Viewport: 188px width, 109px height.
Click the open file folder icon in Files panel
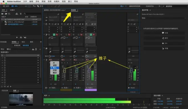coord(2,14)
